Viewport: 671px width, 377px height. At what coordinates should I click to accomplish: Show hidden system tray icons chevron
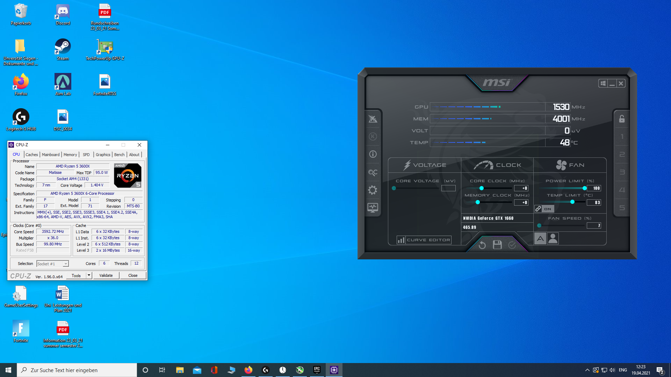tap(587, 370)
